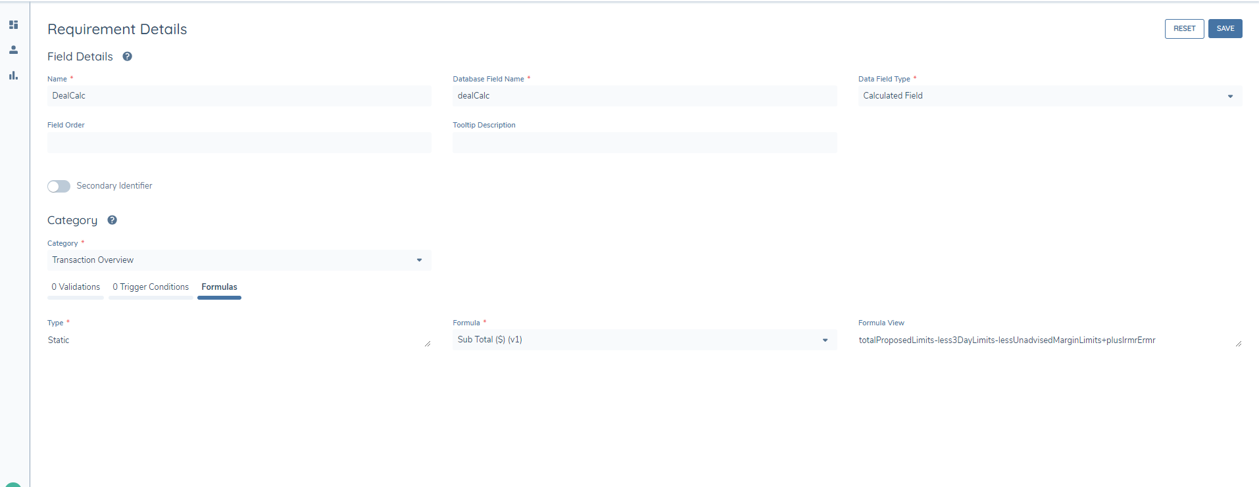Open the dashboard icon in sidebar

pyautogui.click(x=13, y=25)
